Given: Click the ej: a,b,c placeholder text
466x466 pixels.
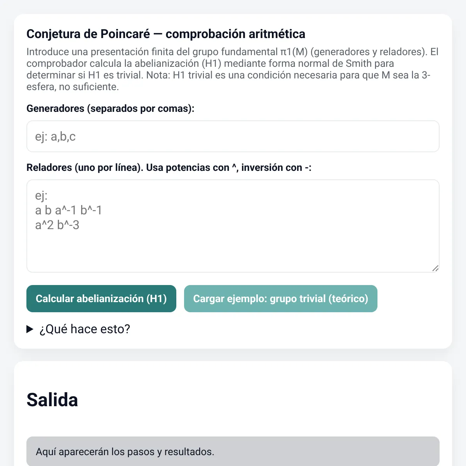Looking at the screenshot, I should coord(56,136).
